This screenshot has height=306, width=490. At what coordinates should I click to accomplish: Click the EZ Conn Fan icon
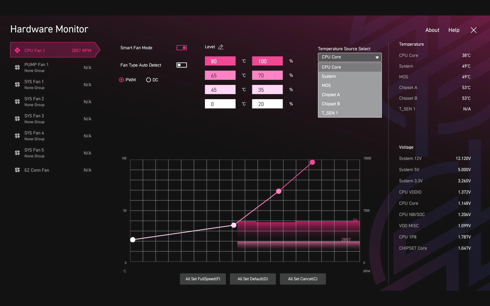point(17,170)
